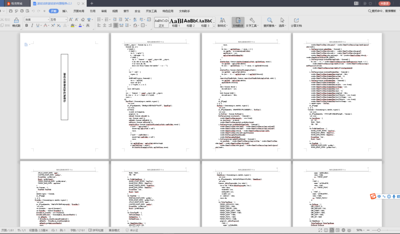This screenshot has width=400, height=234.
Task: Click the increase font size A+ icon
Action: 71,19
